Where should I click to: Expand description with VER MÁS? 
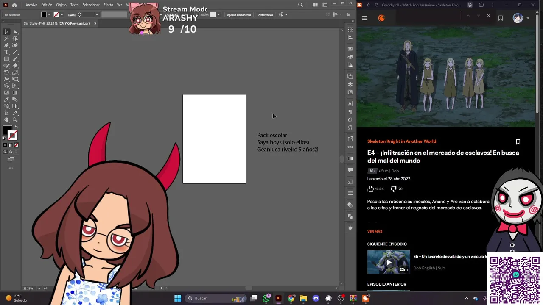[x=375, y=232]
